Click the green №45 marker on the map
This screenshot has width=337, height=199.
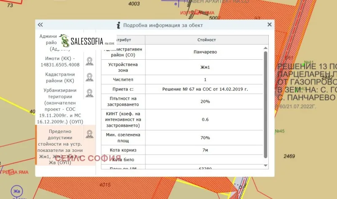[x=279, y=132]
